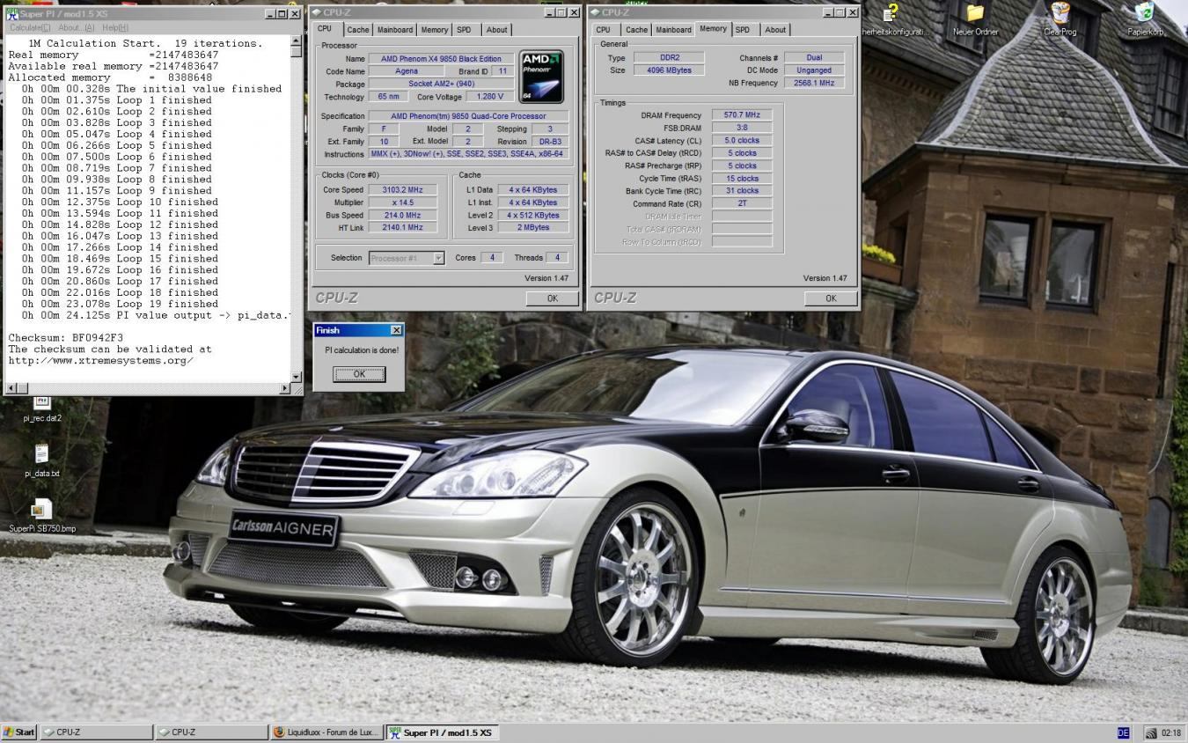The image size is (1188, 743).
Task: Click the AMD Phenom 64 logo image
Action: pyautogui.click(x=542, y=77)
